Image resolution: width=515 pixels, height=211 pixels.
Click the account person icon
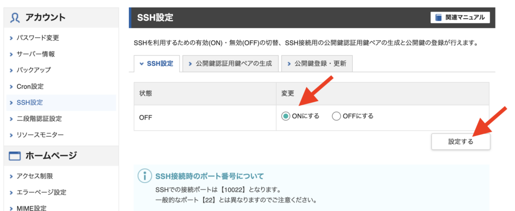coord(15,18)
